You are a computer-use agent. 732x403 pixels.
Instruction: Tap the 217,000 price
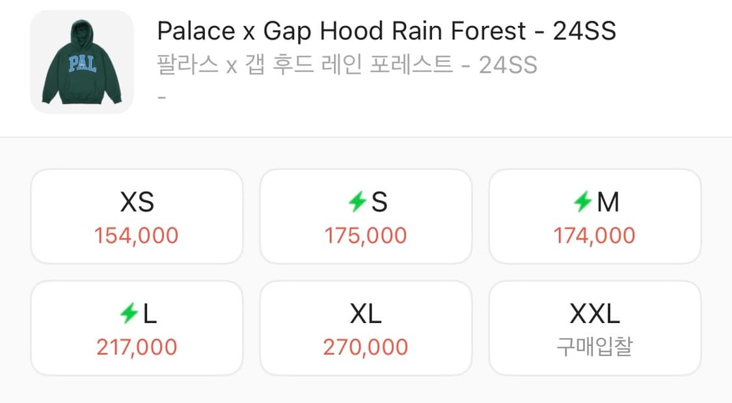click(x=137, y=347)
